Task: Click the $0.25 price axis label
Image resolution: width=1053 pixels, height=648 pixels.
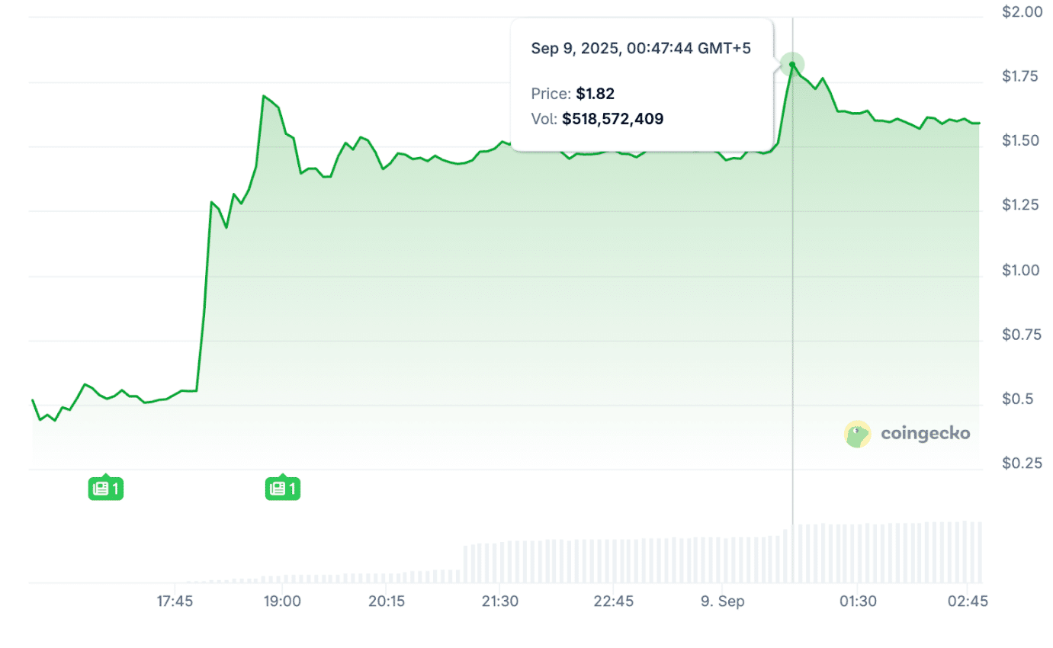Action: 1020,464
